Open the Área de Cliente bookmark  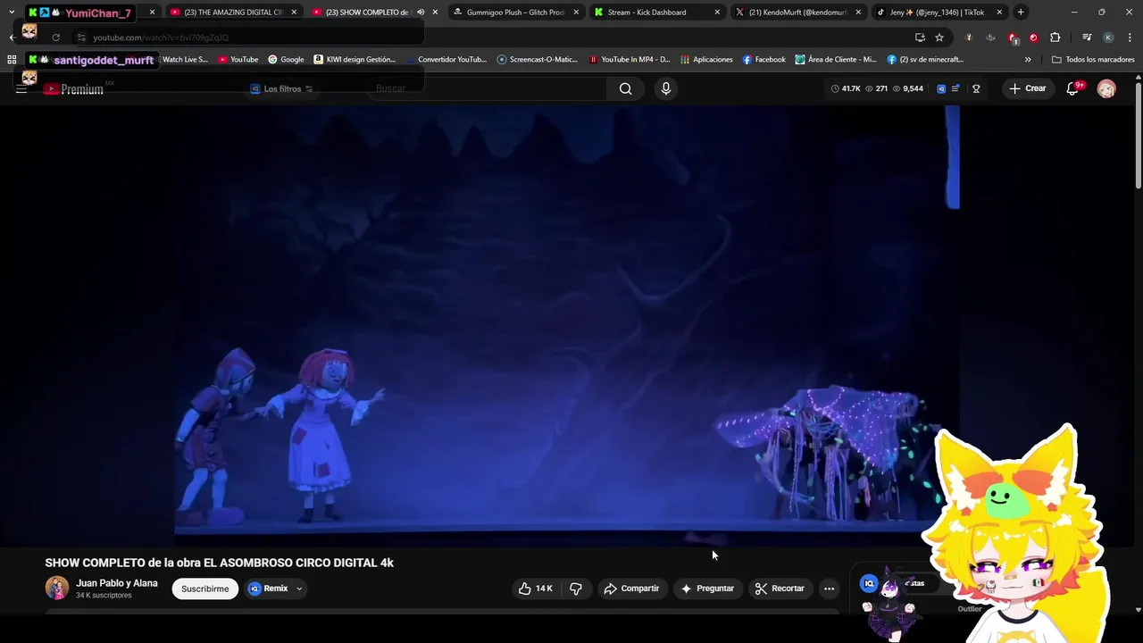point(836,60)
